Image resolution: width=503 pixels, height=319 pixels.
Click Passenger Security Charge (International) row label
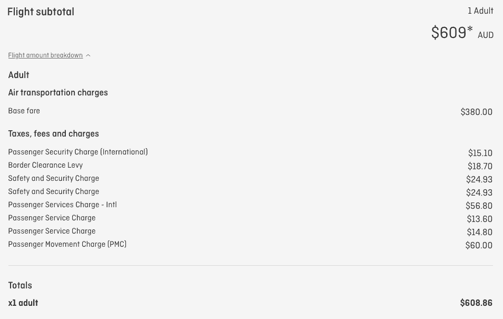tap(78, 152)
